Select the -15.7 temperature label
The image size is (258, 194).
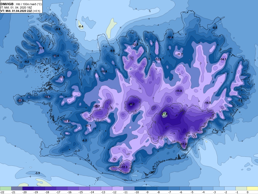coord(96,106)
